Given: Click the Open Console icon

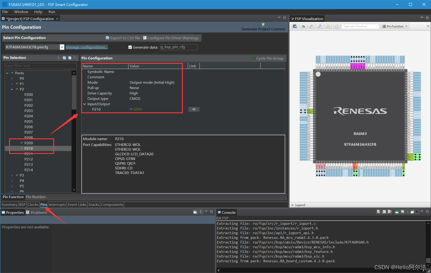Looking at the screenshot, I should coord(412,212).
